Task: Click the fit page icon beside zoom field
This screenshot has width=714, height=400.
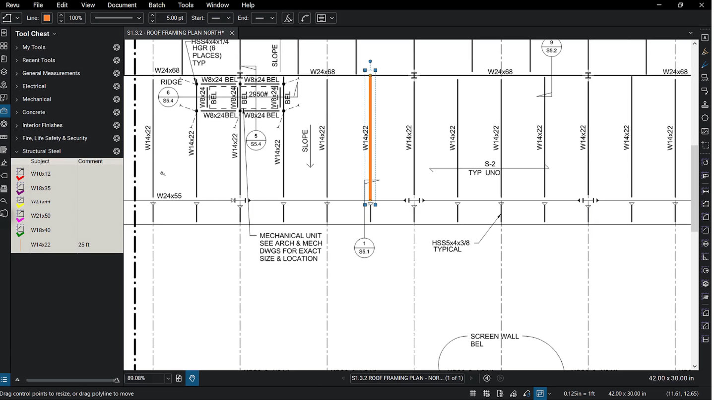Action: (x=179, y=378)
